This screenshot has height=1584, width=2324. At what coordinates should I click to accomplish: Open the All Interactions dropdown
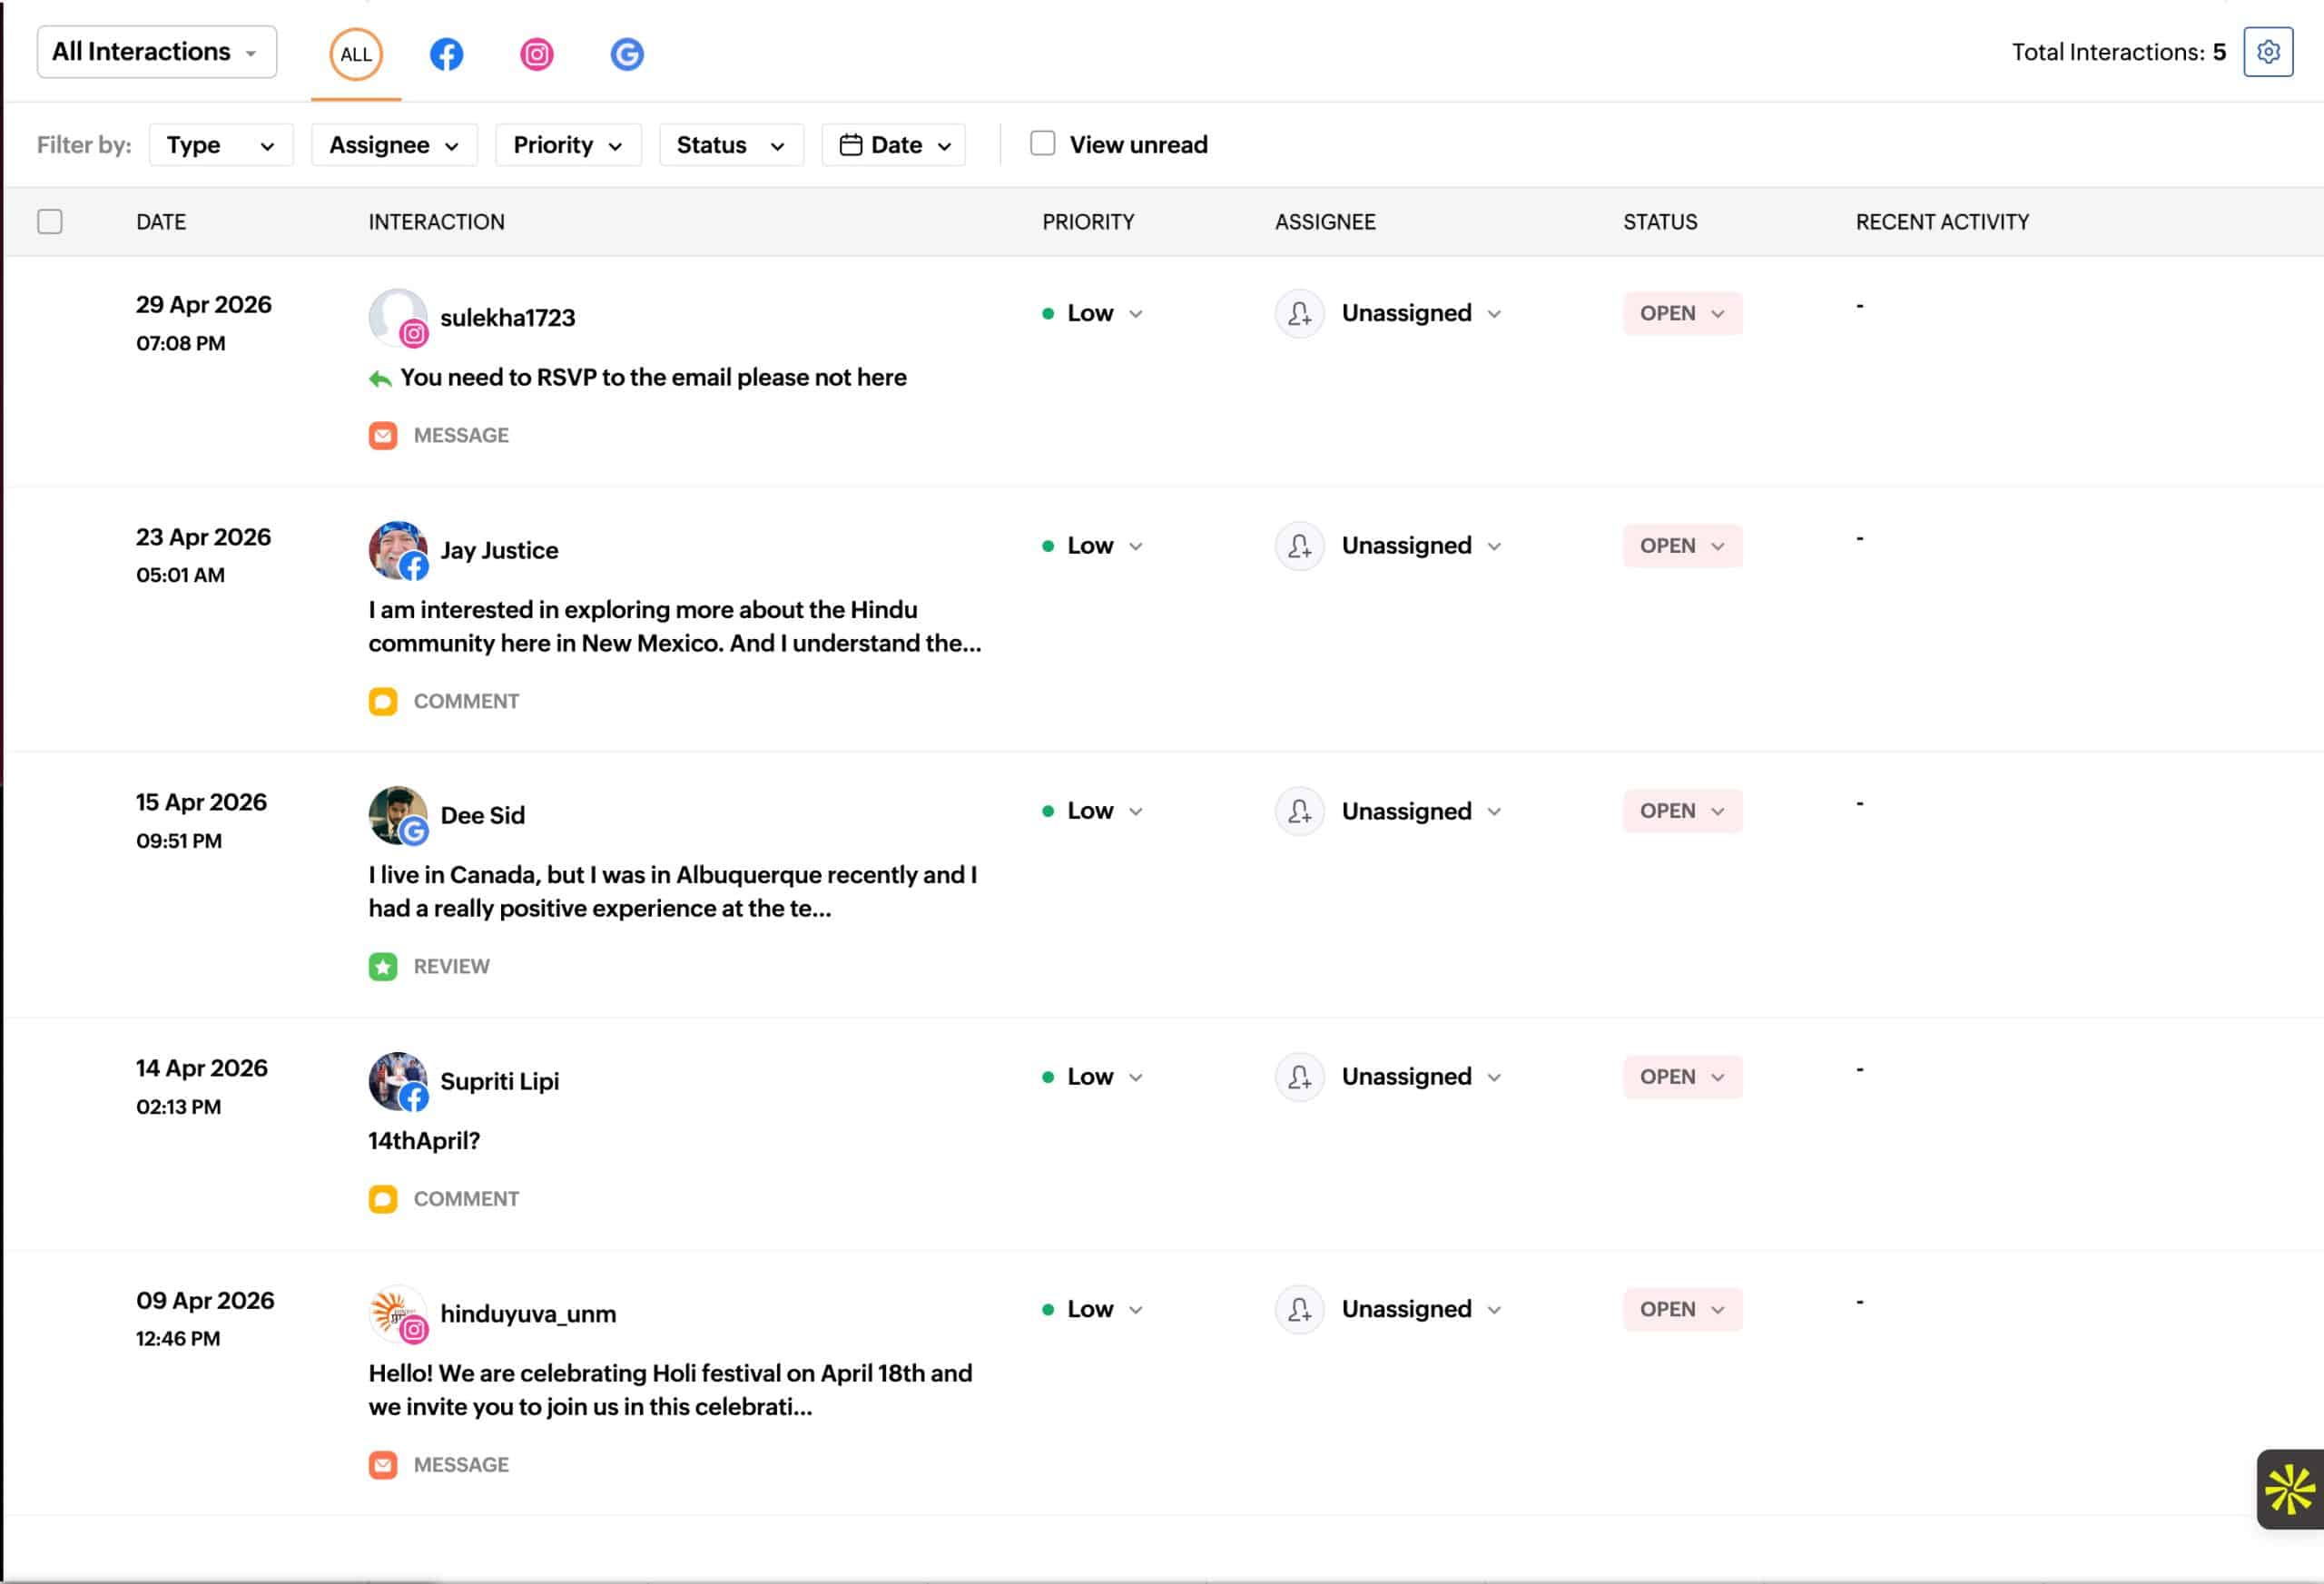157,52
